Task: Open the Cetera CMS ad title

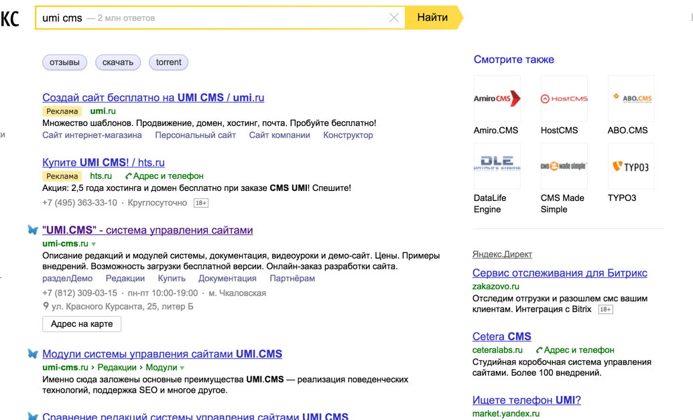Action: click(501, 336)
